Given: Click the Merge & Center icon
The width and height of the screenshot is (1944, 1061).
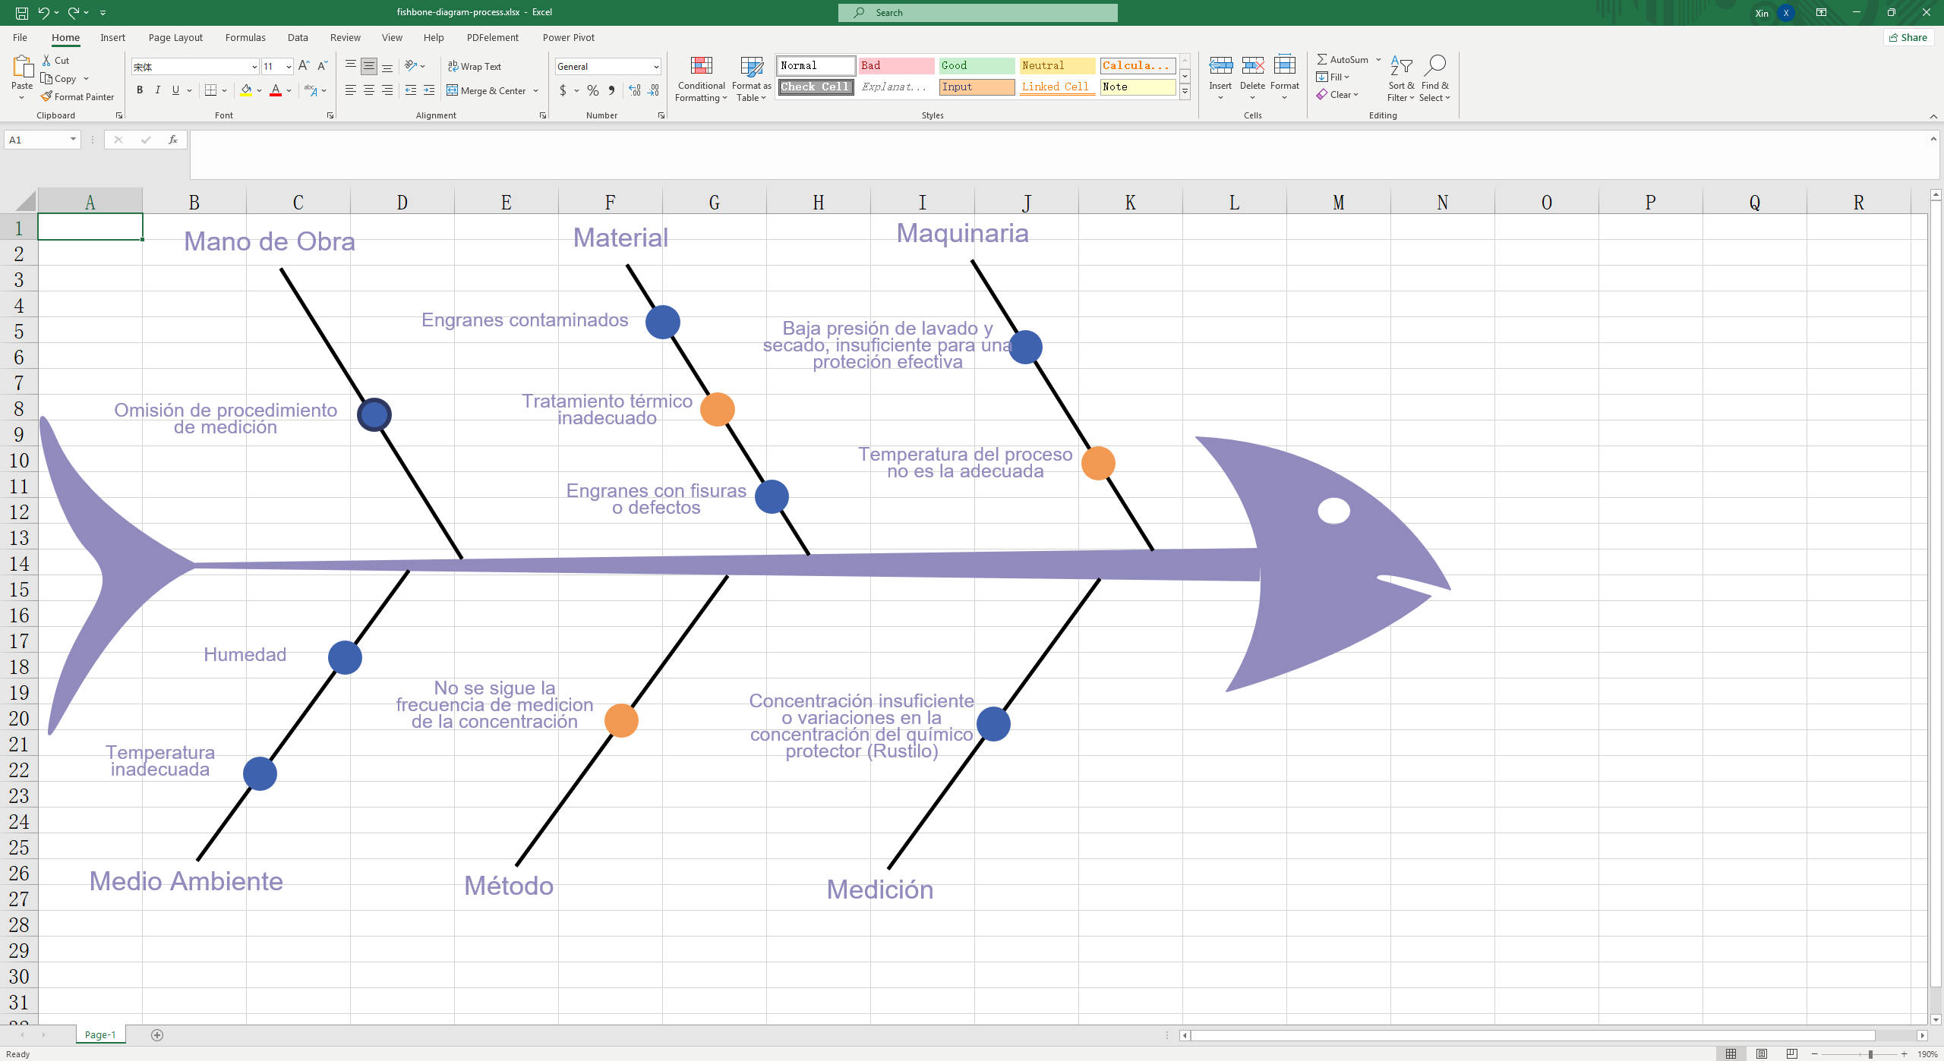Looking at the screenshot, I should 452,90.
